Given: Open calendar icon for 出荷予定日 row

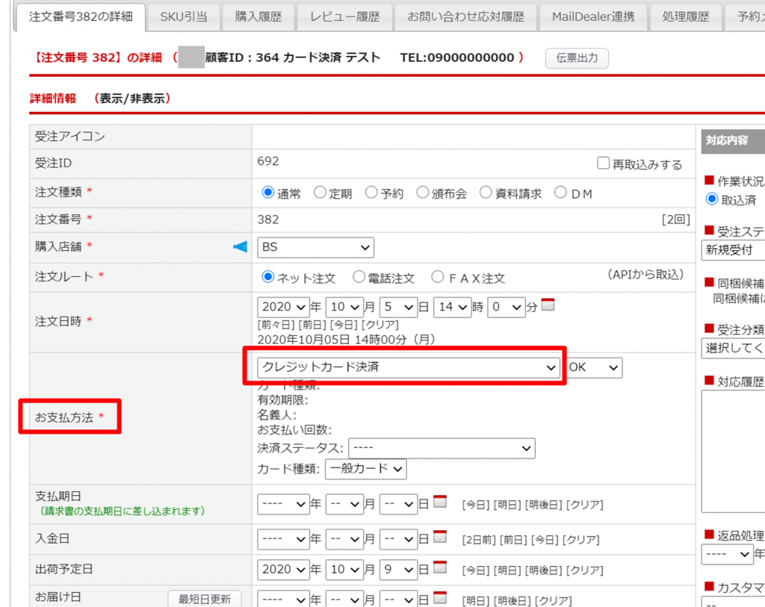Looking at the screenshot, I should tap(440, 568).
